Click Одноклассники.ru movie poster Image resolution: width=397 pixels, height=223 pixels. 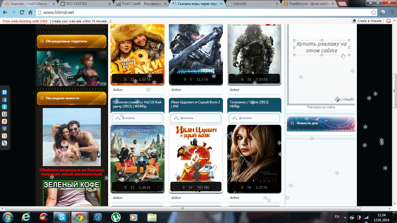tap(137, 159)
